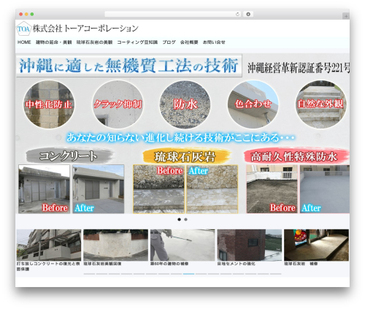Click the green maximize window button
Viewport: 365px width, 309px height.
point(32,14)
